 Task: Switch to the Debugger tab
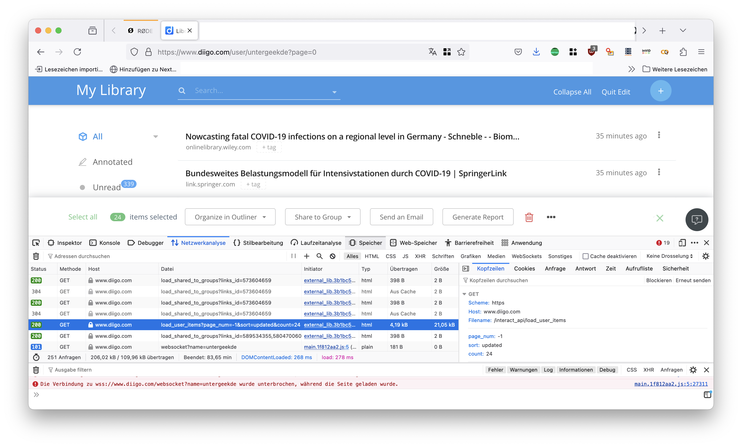pos(146,243)
